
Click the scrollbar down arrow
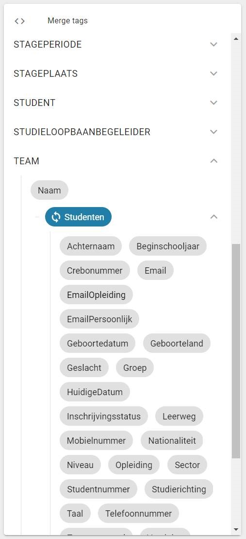point(236,529)
